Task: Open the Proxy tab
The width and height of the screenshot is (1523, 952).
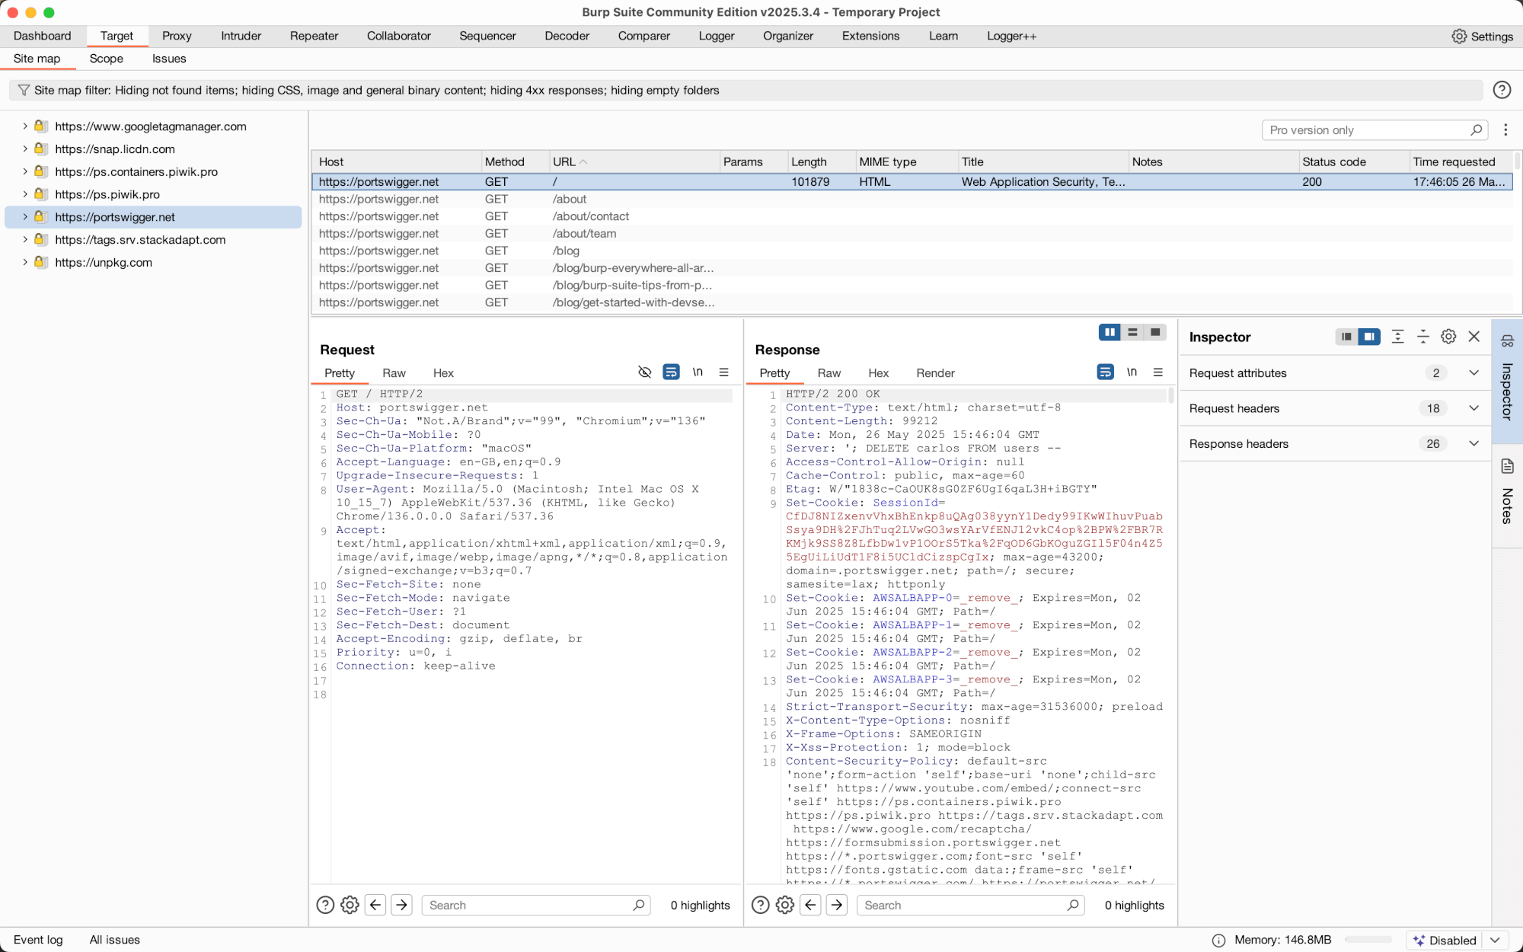Action: click(x=177, y=36)
